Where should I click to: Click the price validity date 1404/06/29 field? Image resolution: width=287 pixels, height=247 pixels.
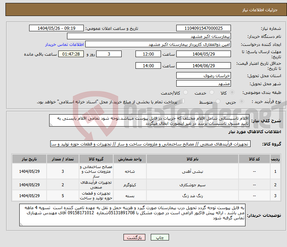(203, 65)
